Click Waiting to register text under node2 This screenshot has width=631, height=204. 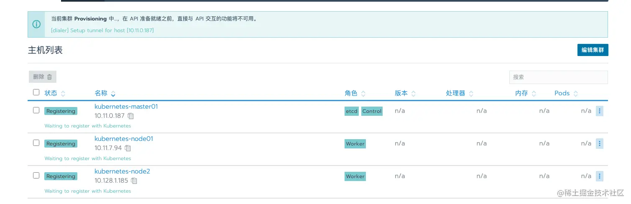(88, 191)
